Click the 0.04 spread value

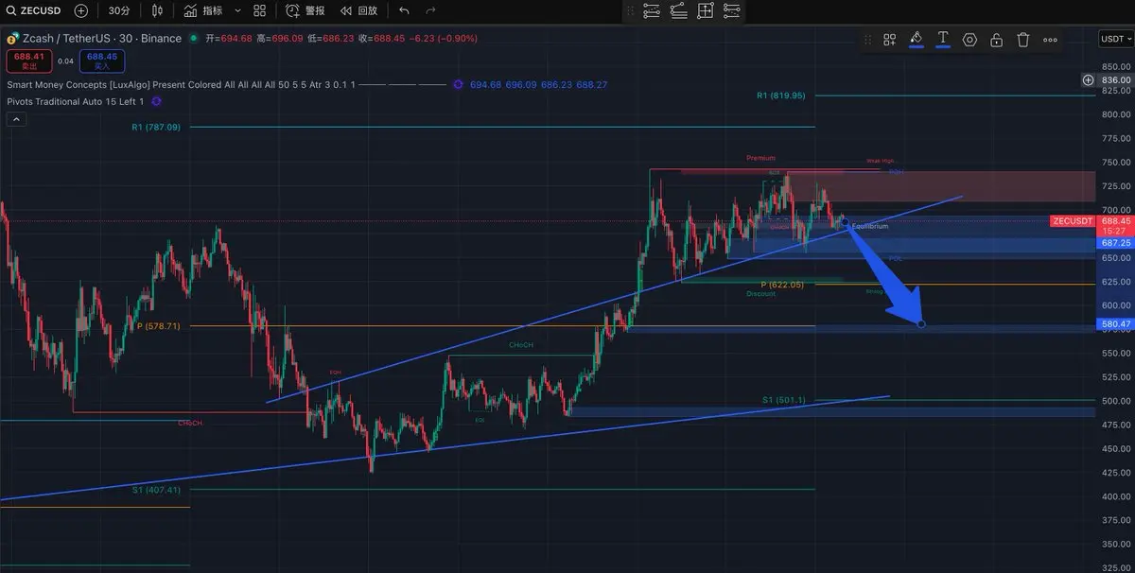coord(65,61)
